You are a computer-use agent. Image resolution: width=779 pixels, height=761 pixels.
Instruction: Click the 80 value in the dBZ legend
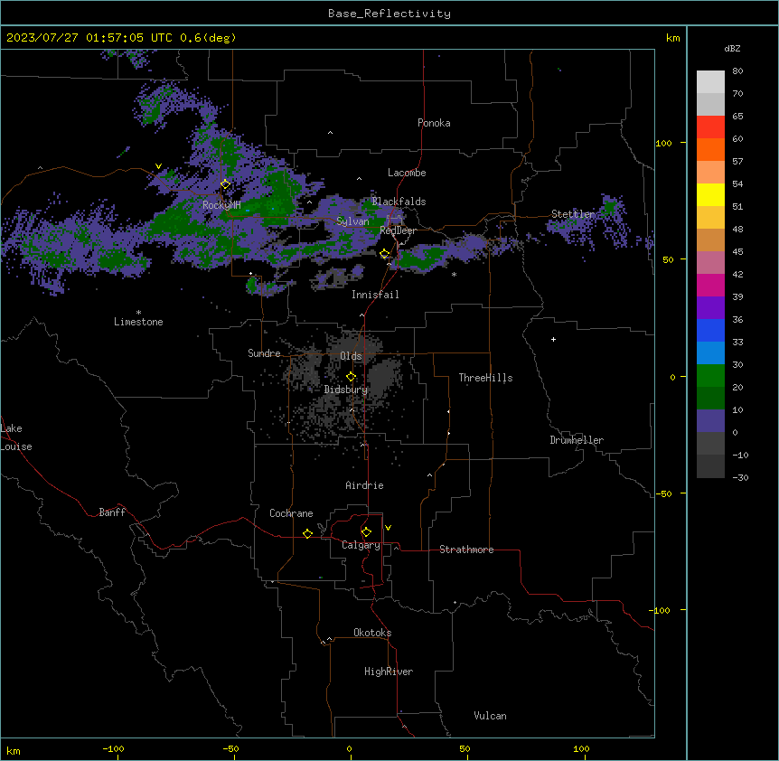pyautogui.click(x=737, y=71)
